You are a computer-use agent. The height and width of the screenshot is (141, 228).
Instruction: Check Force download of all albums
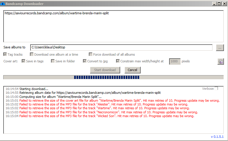point(91,54)
